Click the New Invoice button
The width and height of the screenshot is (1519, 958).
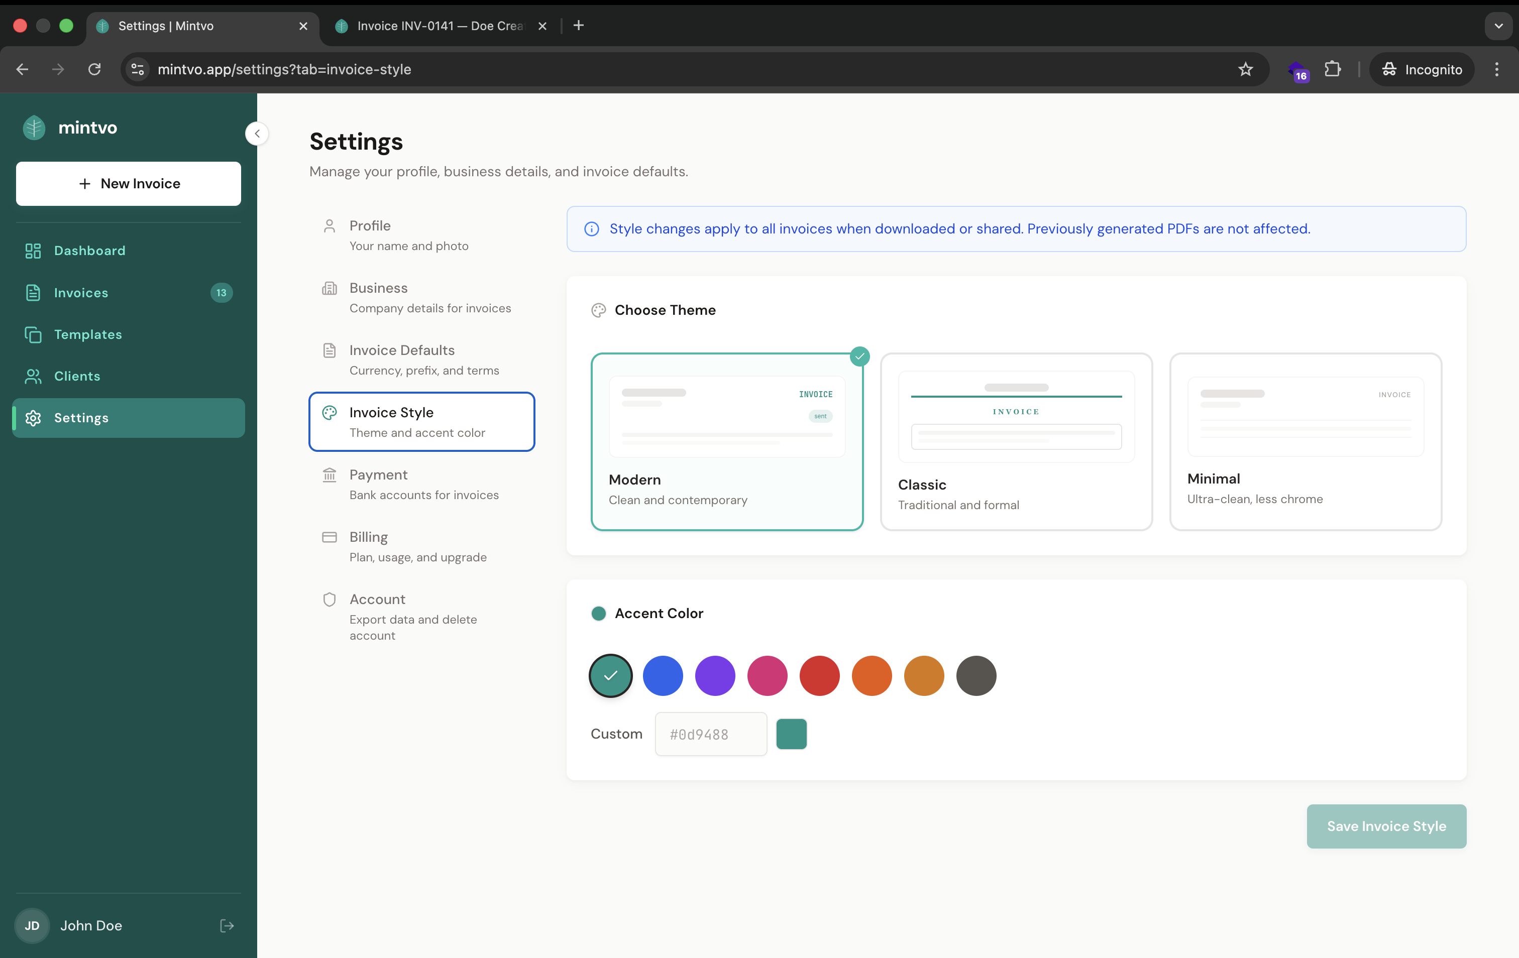tap(129, 184)
